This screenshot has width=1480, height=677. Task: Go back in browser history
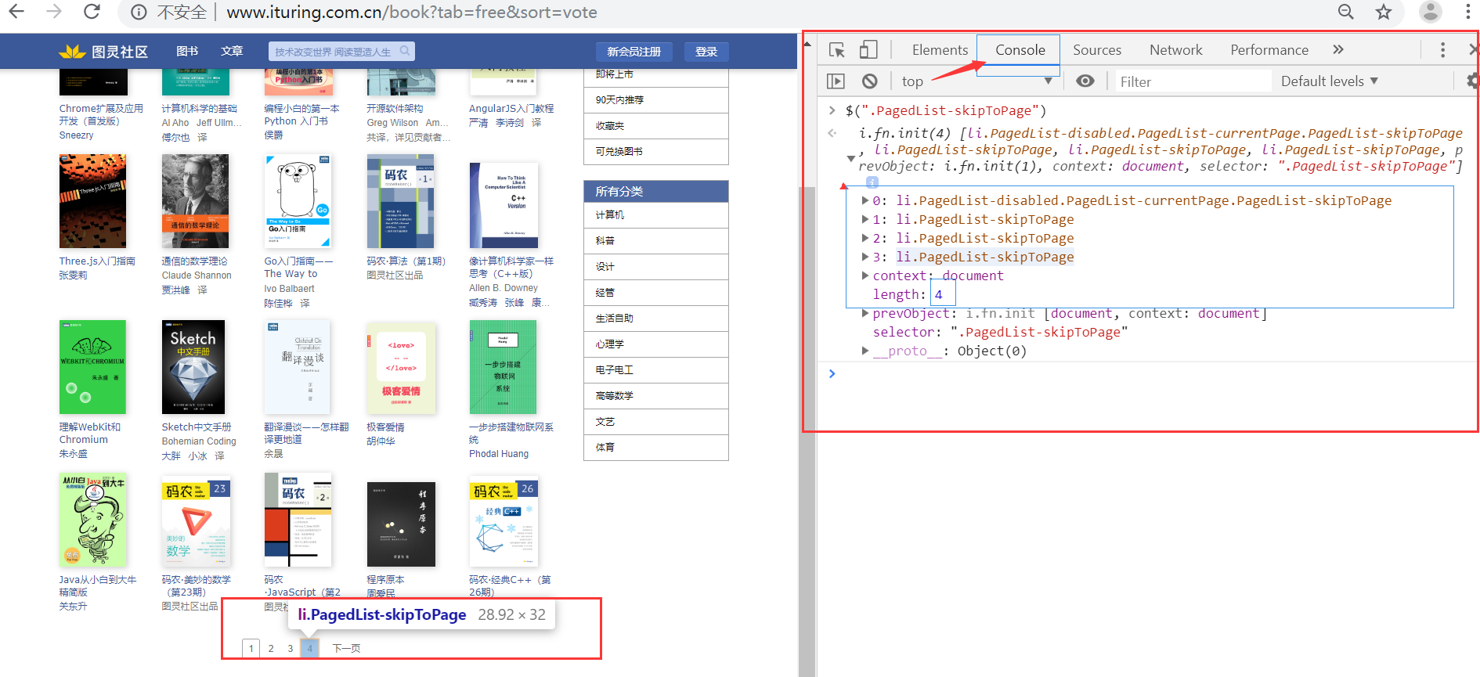16,12
